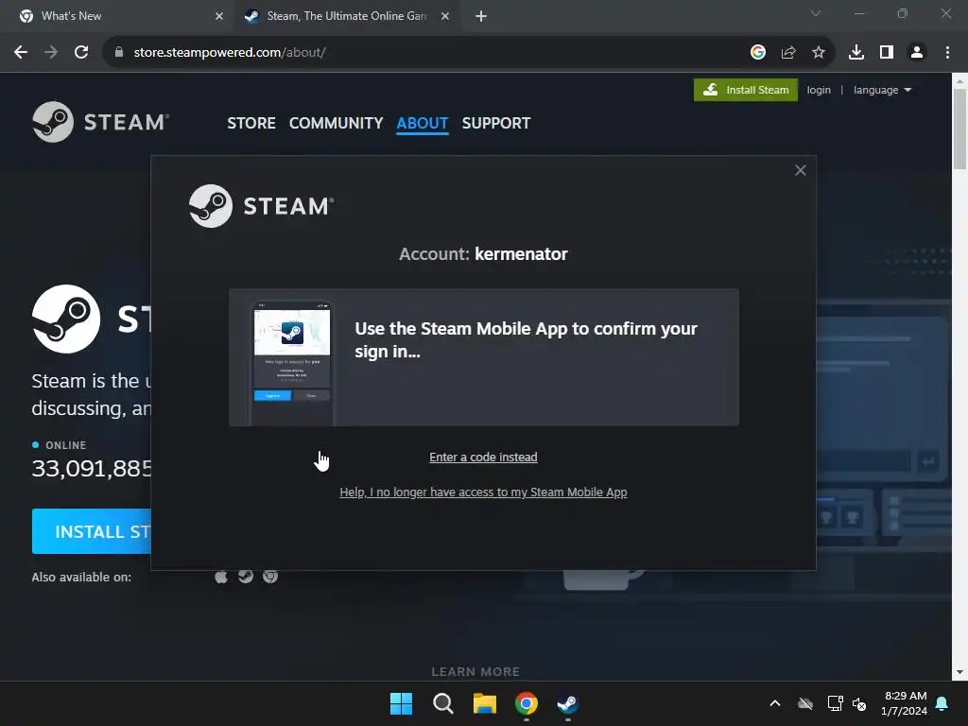968x726 pixels.
Task: Show hidden system tray icons
Action: 775,703
